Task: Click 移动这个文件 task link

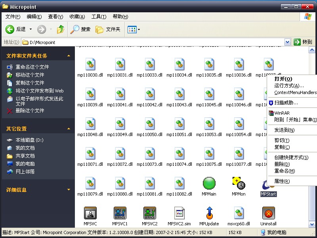Action: 30,75
